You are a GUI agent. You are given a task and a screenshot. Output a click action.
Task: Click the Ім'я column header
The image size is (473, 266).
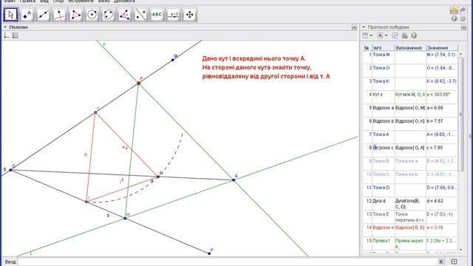coord(384,47)
